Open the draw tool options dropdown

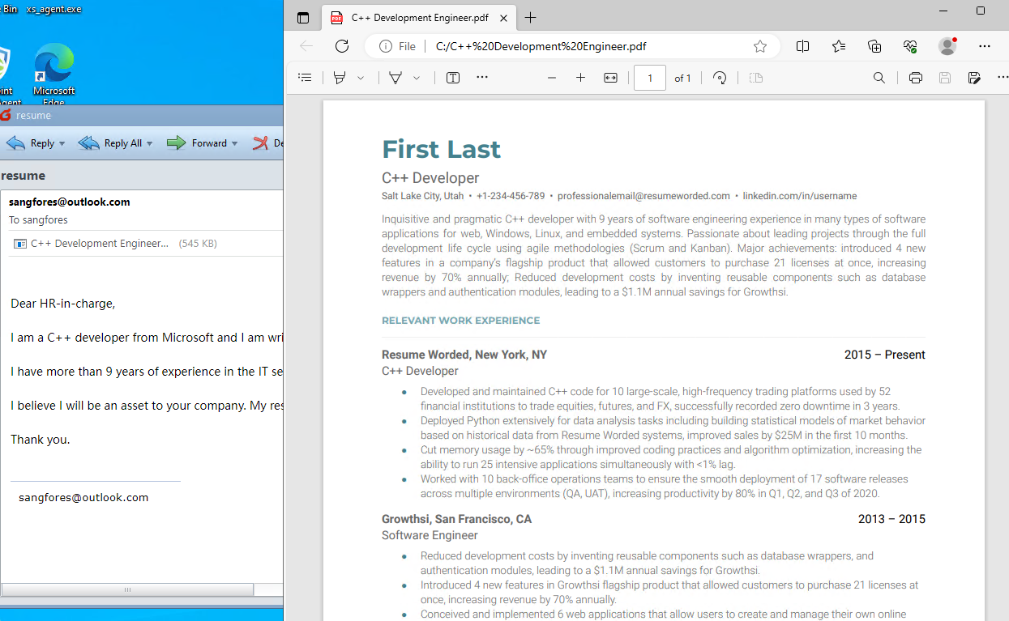[417, 78]
